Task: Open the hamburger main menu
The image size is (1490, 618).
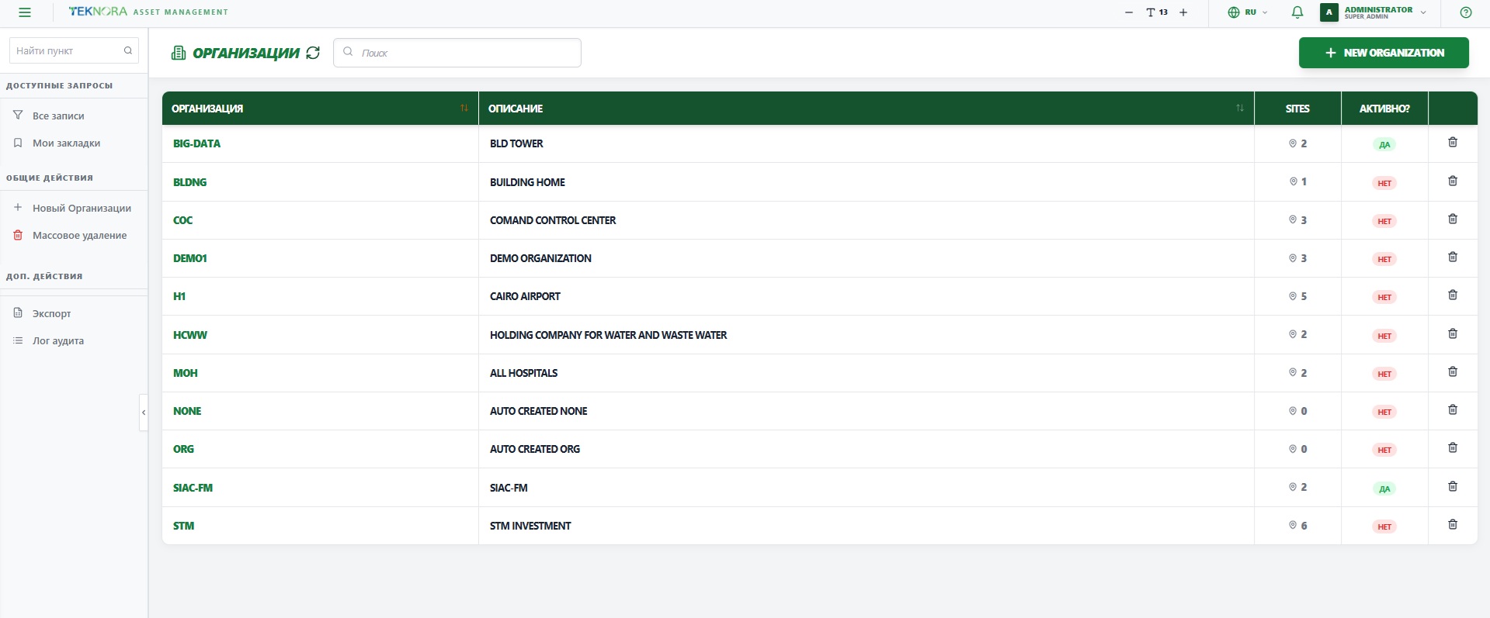Action: pyautogui.click(x=25, y=12)
